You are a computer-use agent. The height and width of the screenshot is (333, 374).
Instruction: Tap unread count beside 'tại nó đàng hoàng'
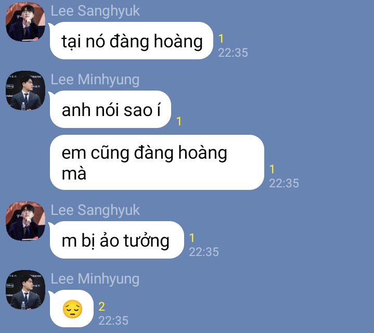coord(221,39)
